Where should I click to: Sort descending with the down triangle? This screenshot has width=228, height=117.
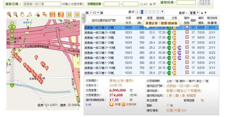pos(206,13)
